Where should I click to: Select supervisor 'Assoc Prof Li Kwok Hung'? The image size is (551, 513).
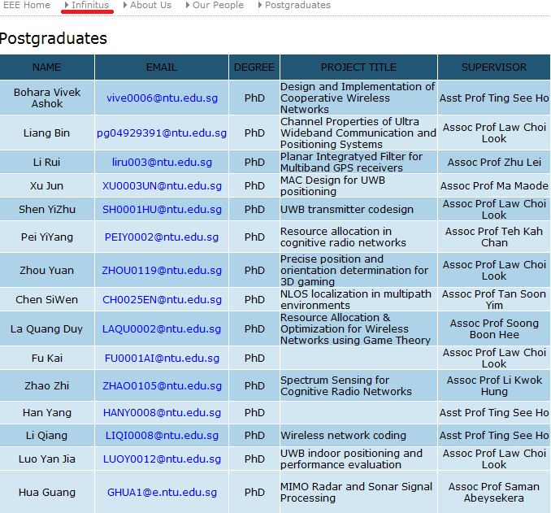coord(494,385)
